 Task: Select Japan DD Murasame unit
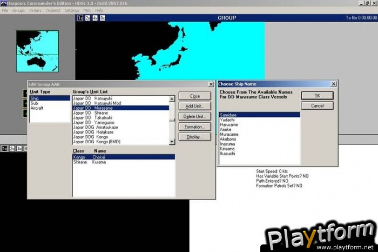[x=121, y=108]
